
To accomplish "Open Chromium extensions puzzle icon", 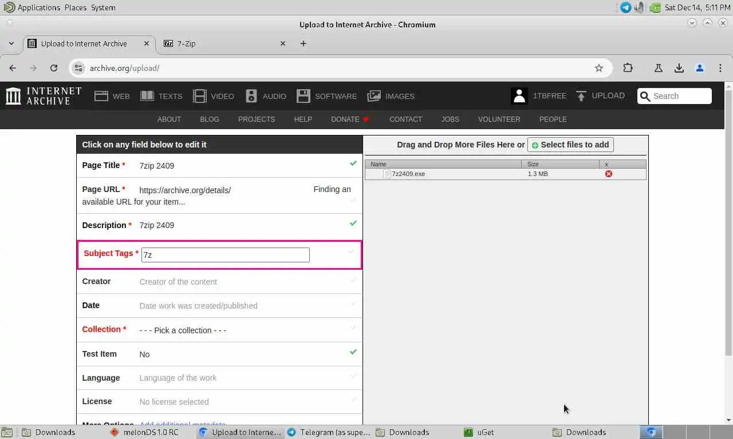I will click(628, 68).
